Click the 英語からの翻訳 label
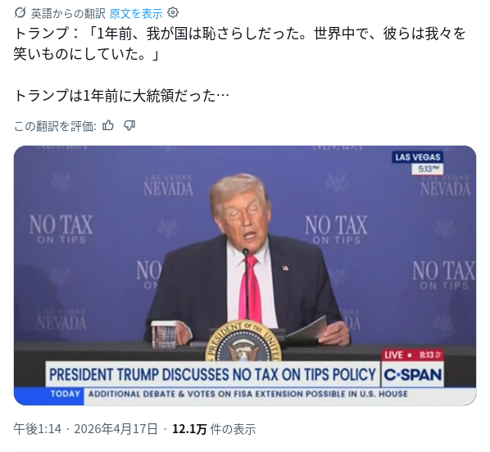This screenshot has height=452, width=490. 68,13
